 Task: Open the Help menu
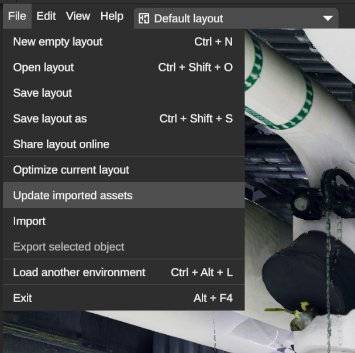tap(112, 16)
